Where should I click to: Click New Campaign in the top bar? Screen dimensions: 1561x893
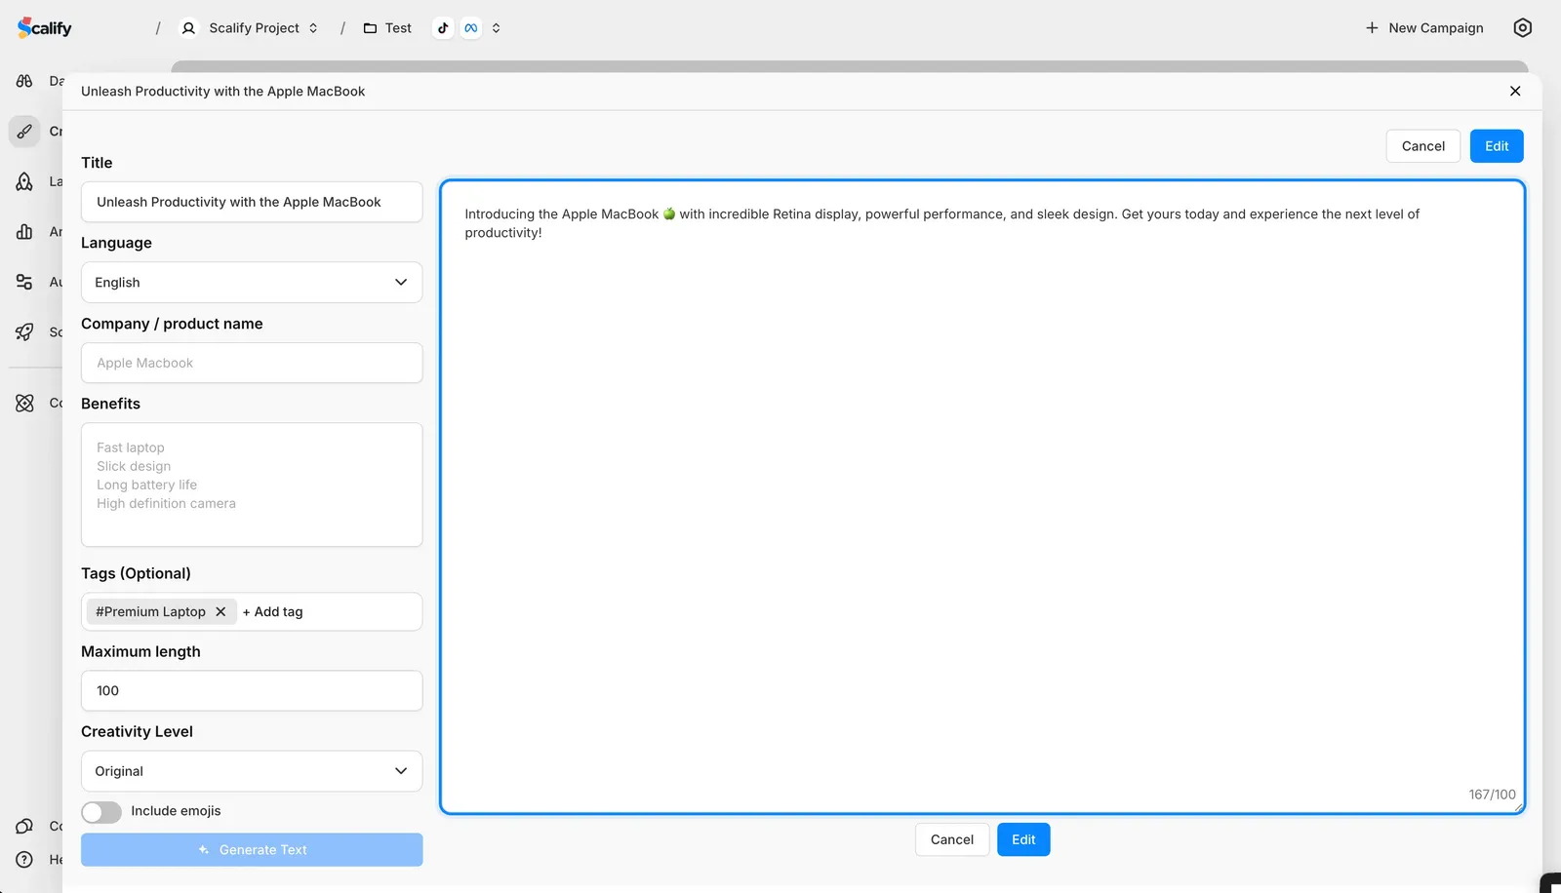click(x=1424, y=28)
